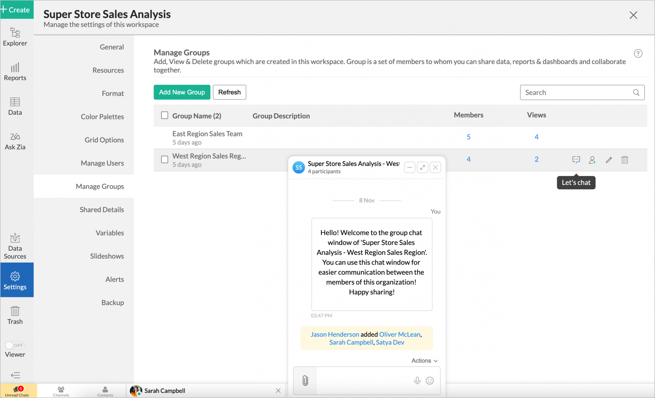The image size is (655, 398).
Task: Click the trash delete icon in West Region row
Action: (x=625, y=160)
